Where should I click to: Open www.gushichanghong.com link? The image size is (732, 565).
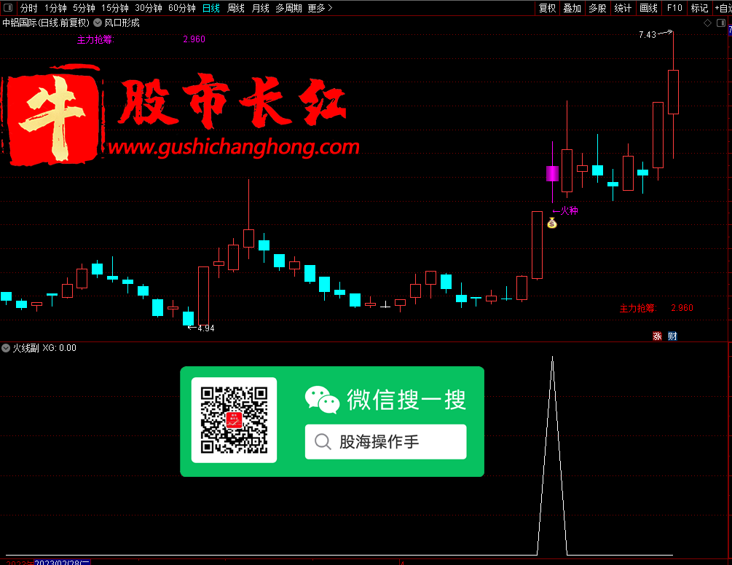tap(233, 147)
